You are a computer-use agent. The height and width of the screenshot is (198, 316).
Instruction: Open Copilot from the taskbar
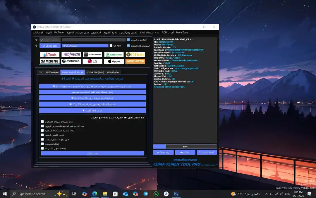click(85, 194)
